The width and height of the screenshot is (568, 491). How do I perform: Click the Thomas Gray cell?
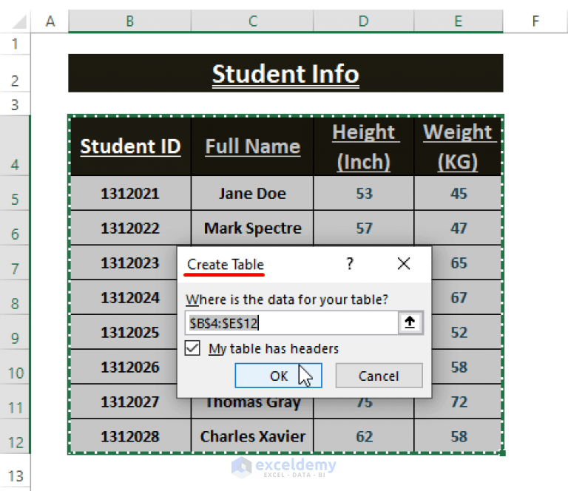[x=252, y=408]
